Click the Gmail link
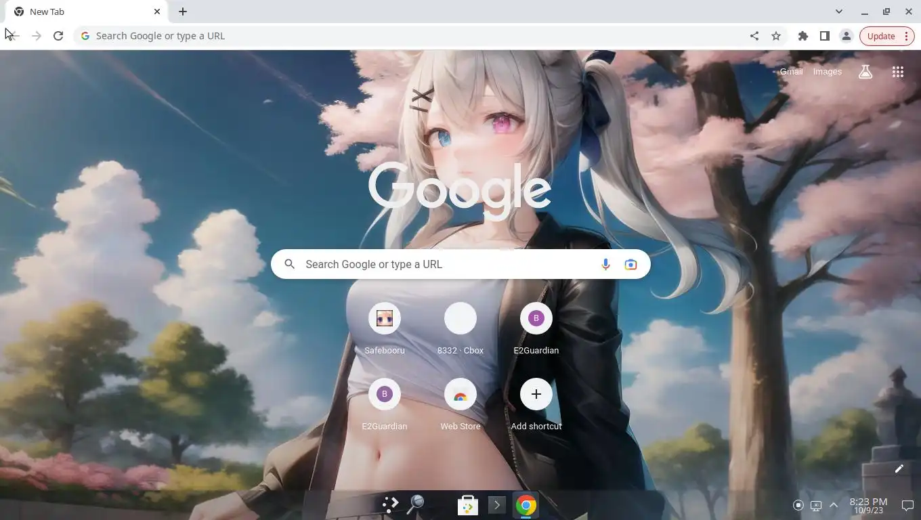921x520 pixels. [791, 72]
